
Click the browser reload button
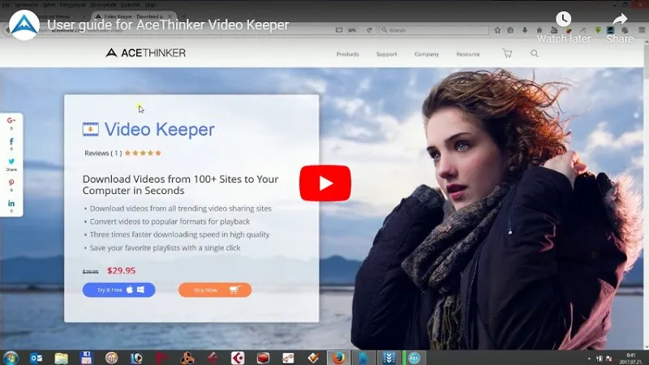[369, 30]
